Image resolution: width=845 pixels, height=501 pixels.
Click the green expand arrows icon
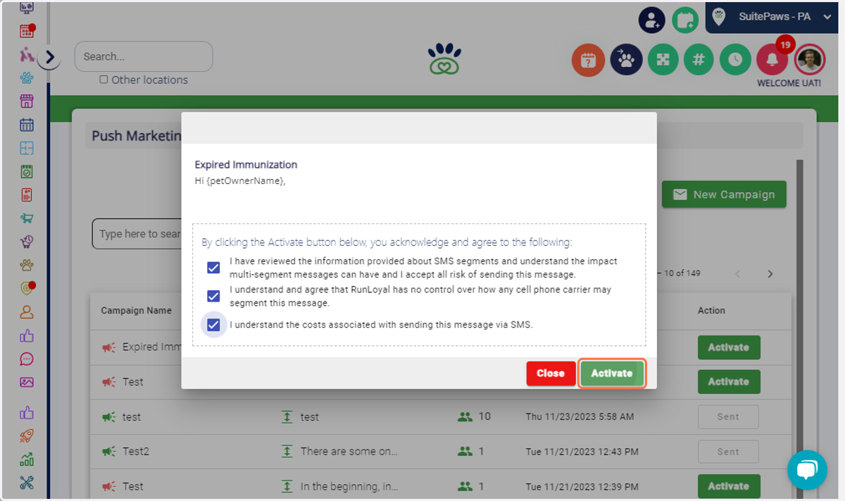click(x=662, y=60)
